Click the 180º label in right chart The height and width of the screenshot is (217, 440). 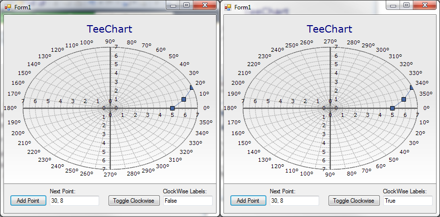[x=231, y=108]
